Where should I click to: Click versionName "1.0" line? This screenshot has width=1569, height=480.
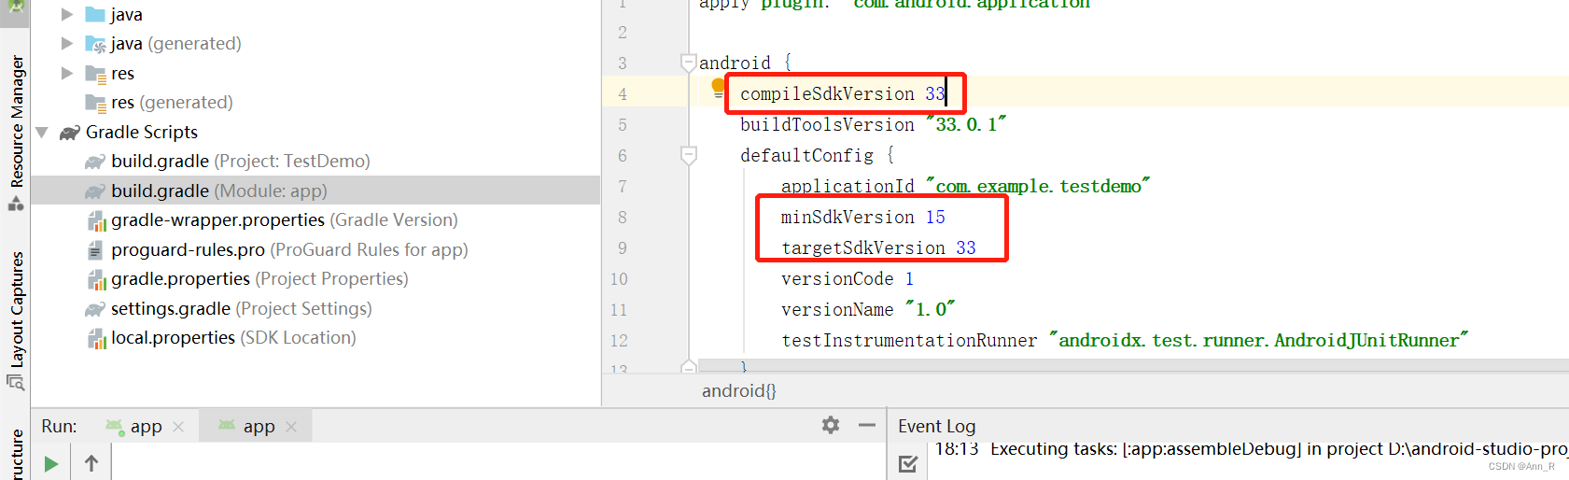coord(868,309)
